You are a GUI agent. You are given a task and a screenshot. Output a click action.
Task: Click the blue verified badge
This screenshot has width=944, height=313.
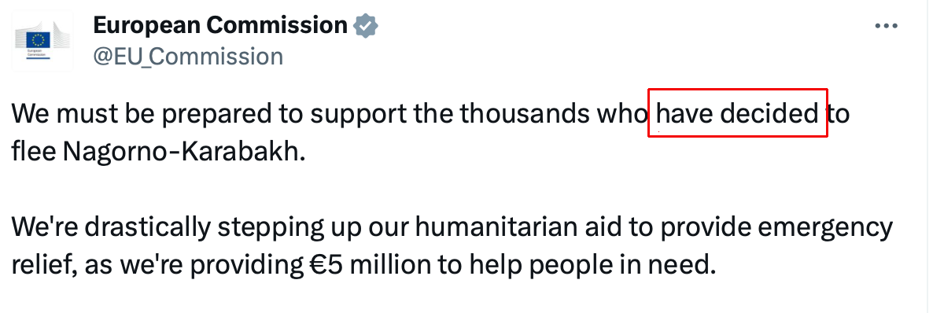[365, 26]
